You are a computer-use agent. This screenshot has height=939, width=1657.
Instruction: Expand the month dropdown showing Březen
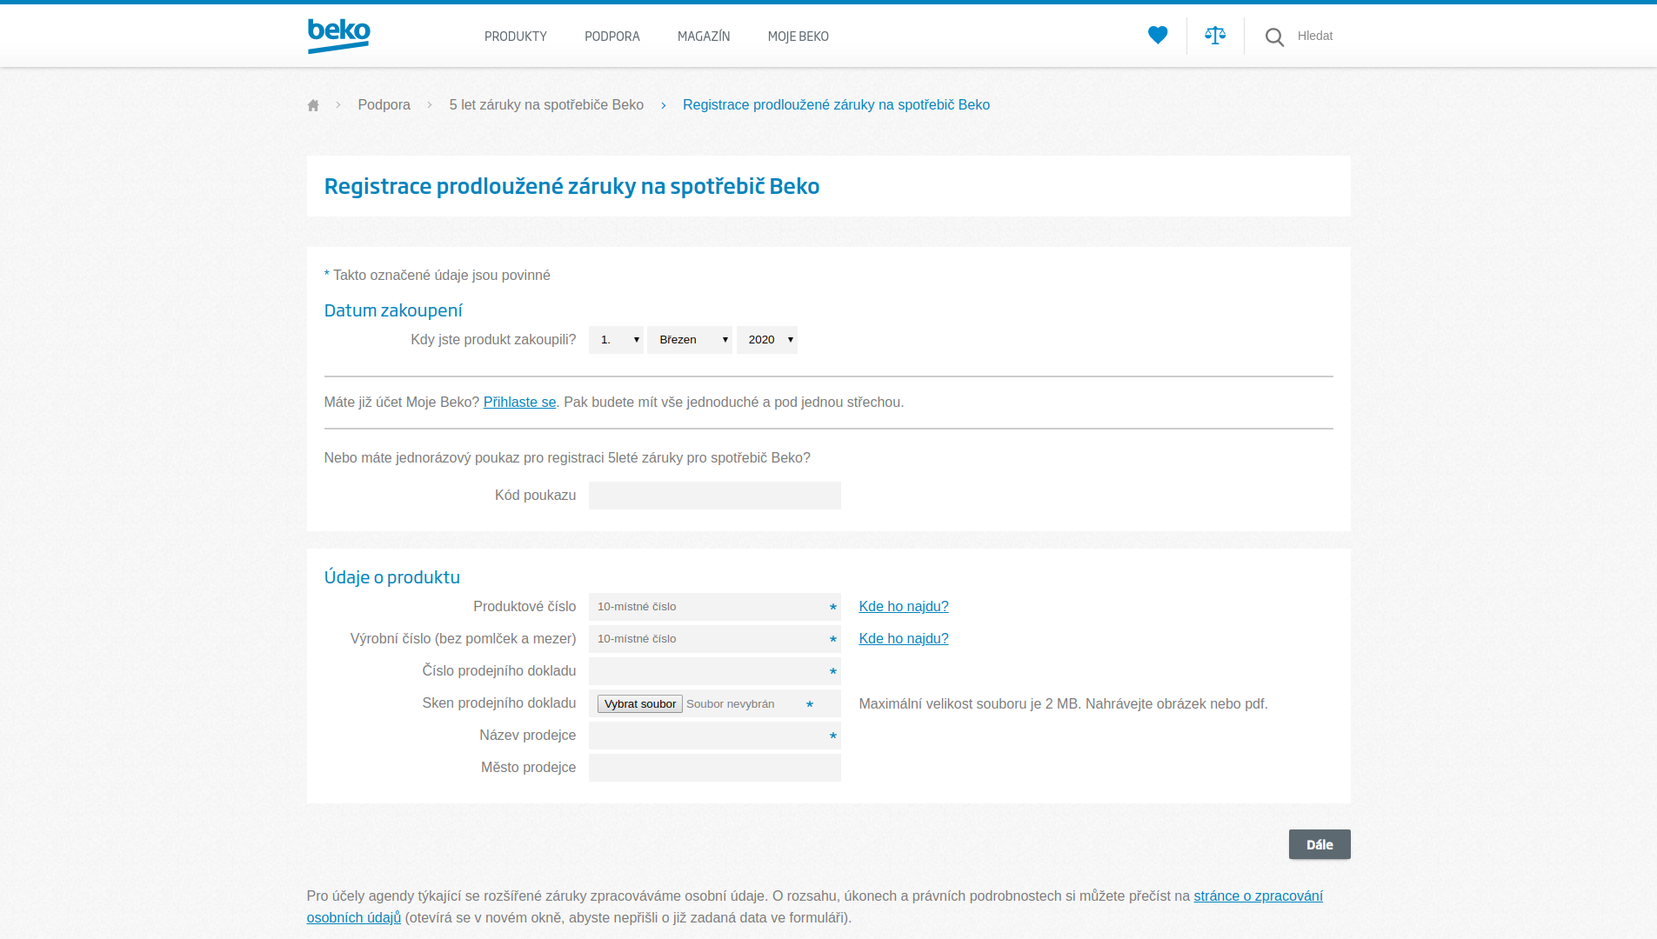690,340
